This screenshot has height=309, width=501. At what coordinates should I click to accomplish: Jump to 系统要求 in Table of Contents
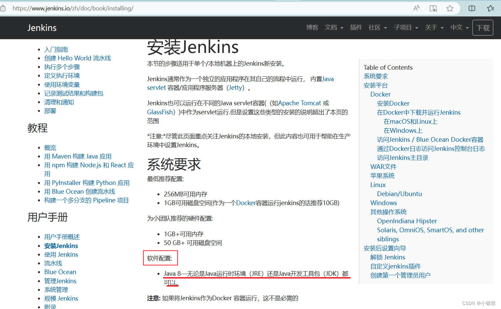tap(376, 76)
